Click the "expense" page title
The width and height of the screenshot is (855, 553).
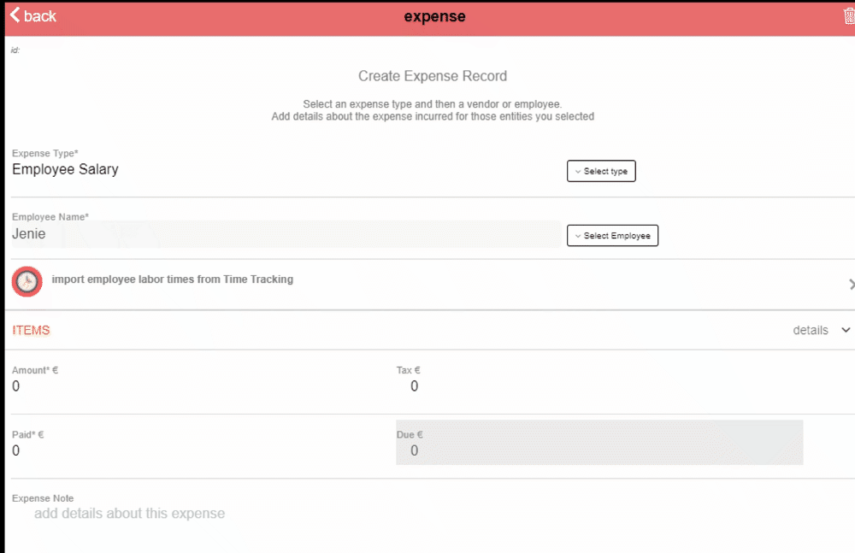[434, 16]
